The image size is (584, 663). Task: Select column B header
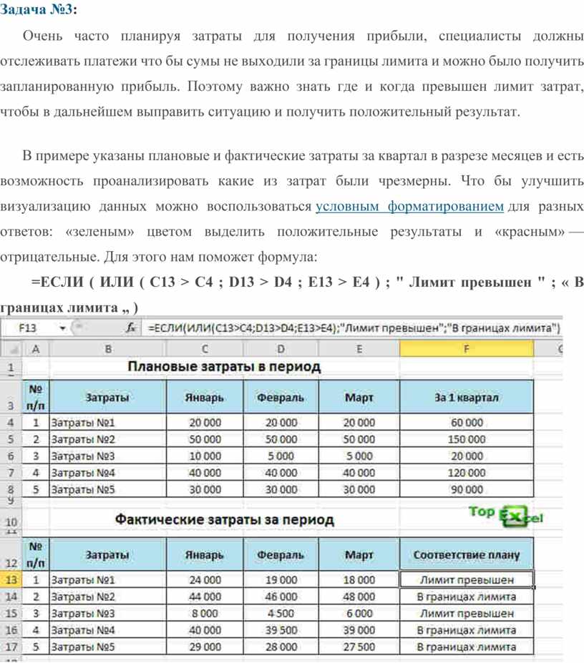coord(108,349)
